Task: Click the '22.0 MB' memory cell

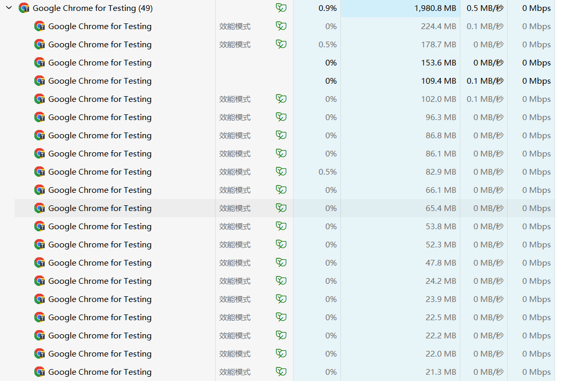Action: point(441,353)
